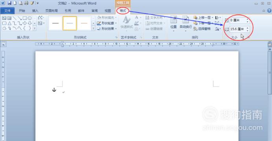Expand the shapes gallery with More arrow

(x=35, y=29)
